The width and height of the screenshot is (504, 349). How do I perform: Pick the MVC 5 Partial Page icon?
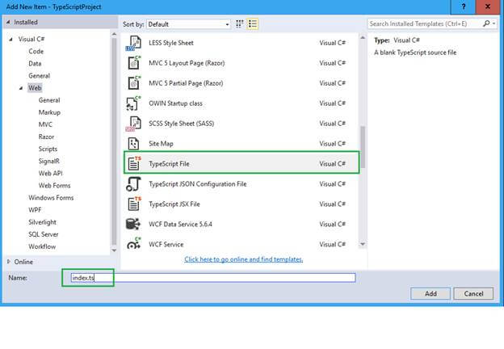coord(133,83)
